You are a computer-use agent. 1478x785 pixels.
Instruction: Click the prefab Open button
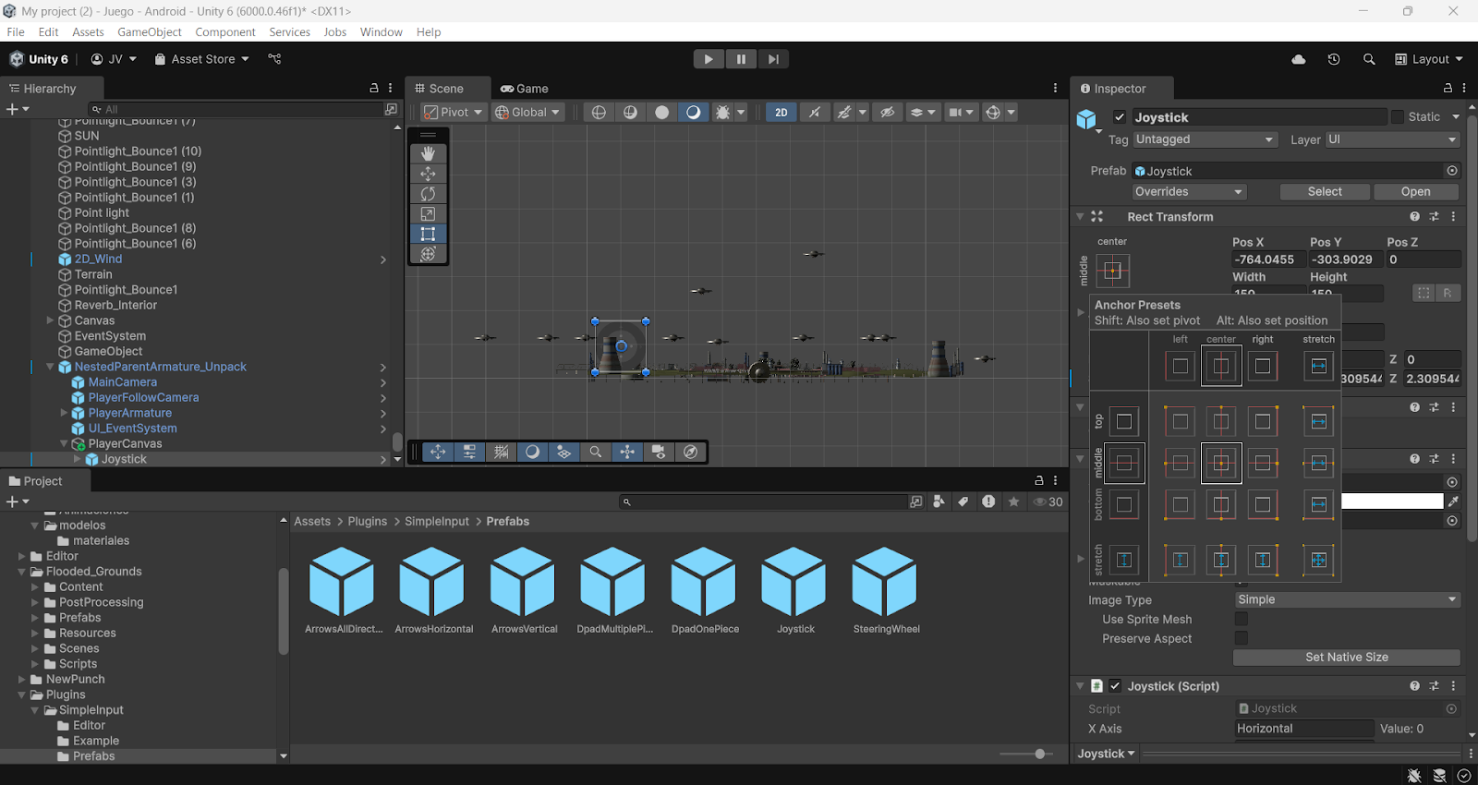1415,192
